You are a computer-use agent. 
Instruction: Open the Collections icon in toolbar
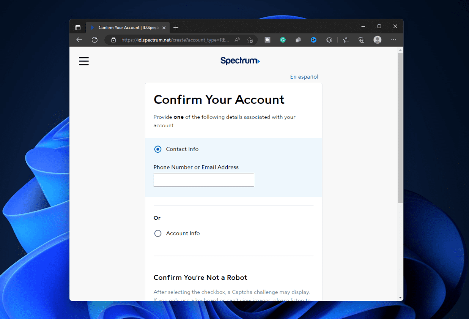pos(362,40)
